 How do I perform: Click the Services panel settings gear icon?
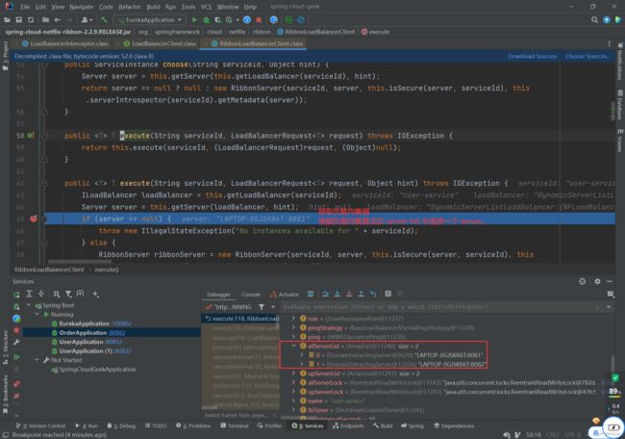coord(597,281)
